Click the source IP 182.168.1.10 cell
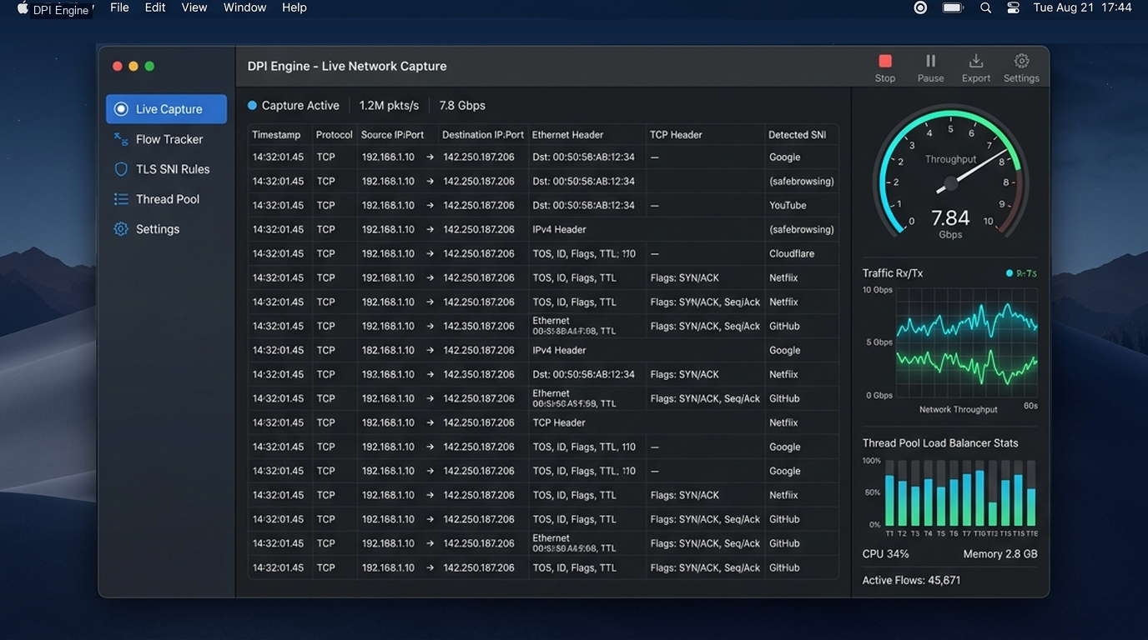The width and height of the screenshot is (1148, 640). pos(388,350)
